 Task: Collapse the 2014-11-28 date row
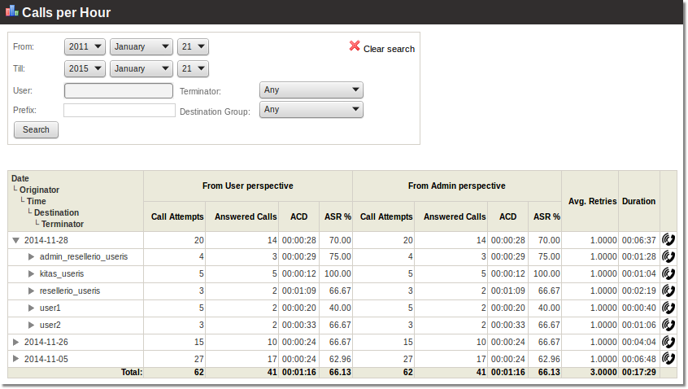point(16,240)
